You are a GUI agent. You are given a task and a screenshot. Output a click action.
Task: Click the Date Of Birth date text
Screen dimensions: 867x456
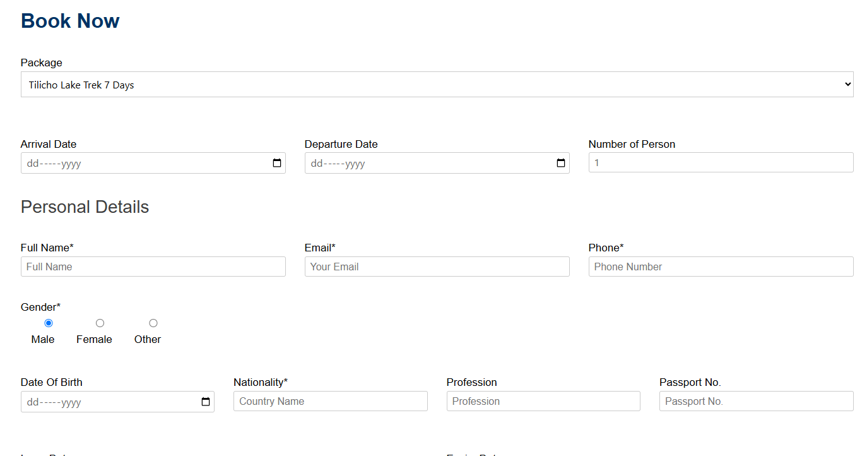coord(54,402)
